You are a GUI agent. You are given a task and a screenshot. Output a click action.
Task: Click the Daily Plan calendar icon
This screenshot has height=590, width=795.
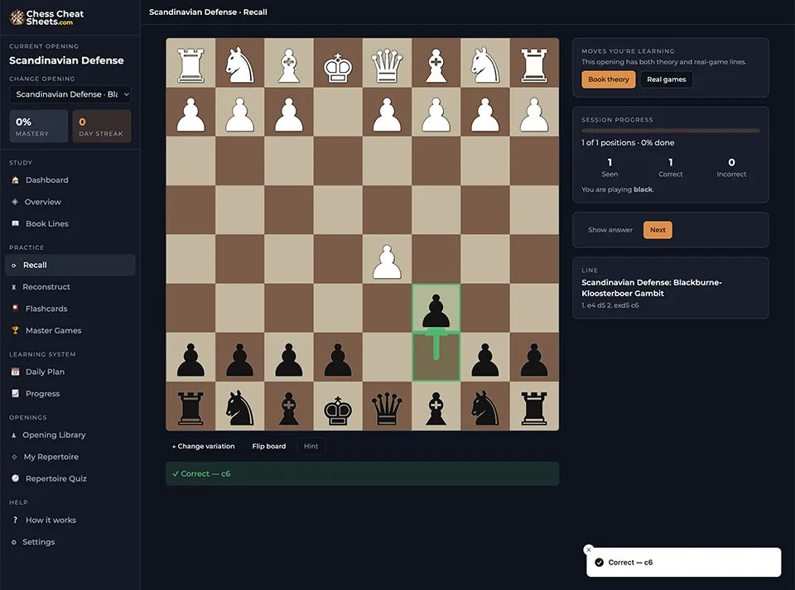pyautogui.click(x=15, y=372)
